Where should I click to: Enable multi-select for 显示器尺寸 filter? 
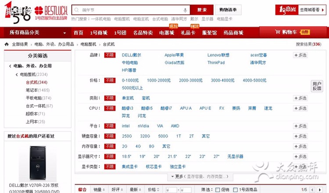(300, 157)
